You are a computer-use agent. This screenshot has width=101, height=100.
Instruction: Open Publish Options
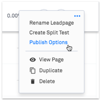48,42
